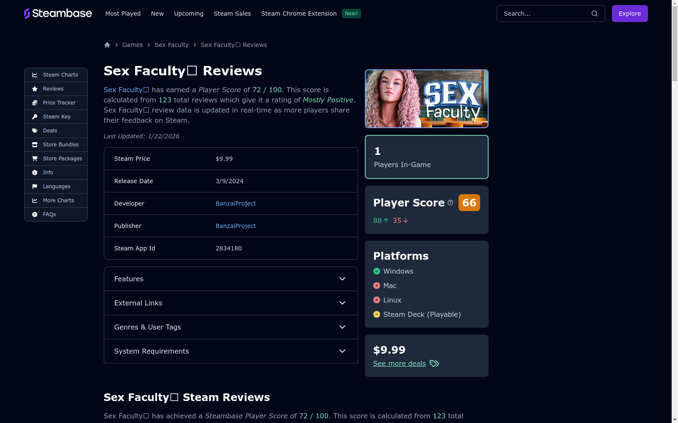The height and width of the screenshot is (423, 678).
Task: Click the Steam Charts line-chart icon
Action: click(35, 75)
